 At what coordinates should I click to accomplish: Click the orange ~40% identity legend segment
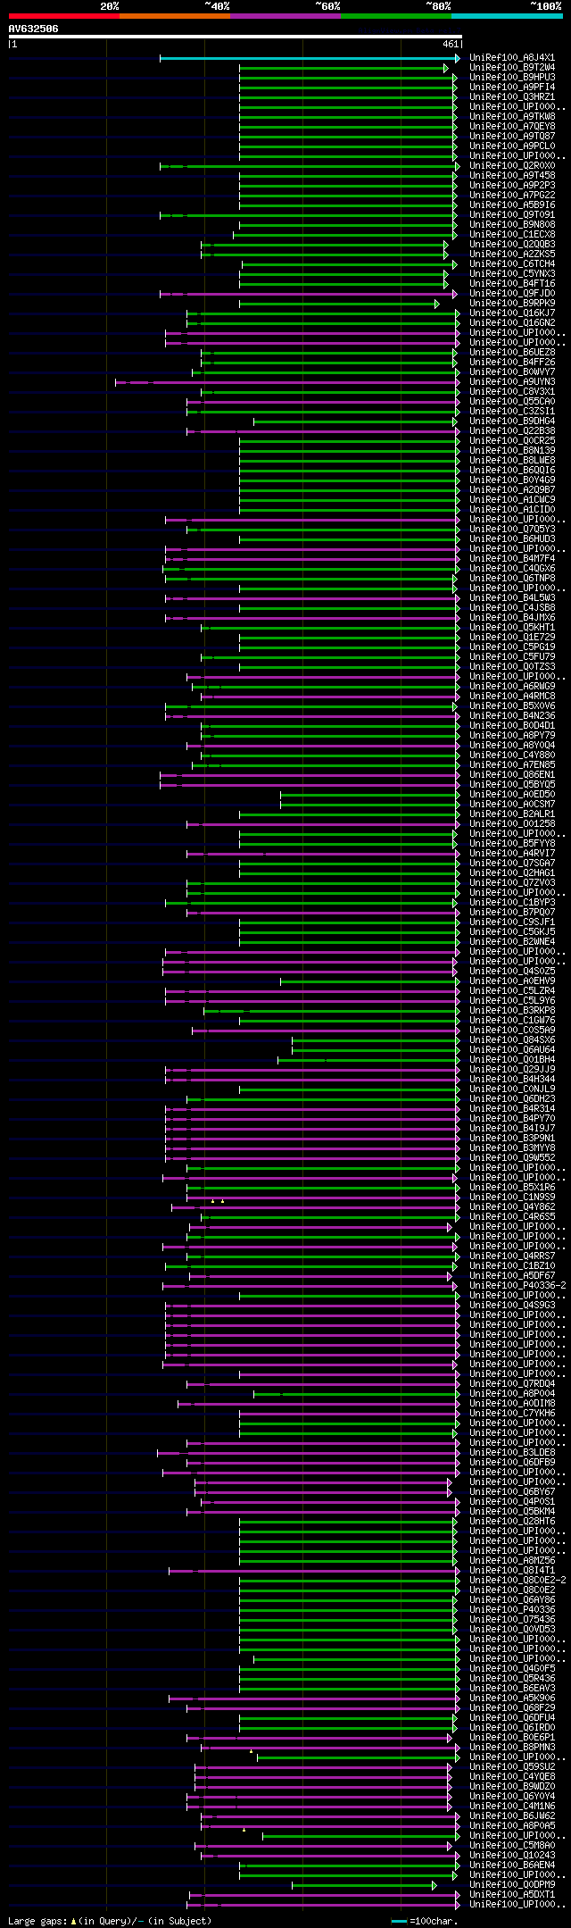pos(174,16)
